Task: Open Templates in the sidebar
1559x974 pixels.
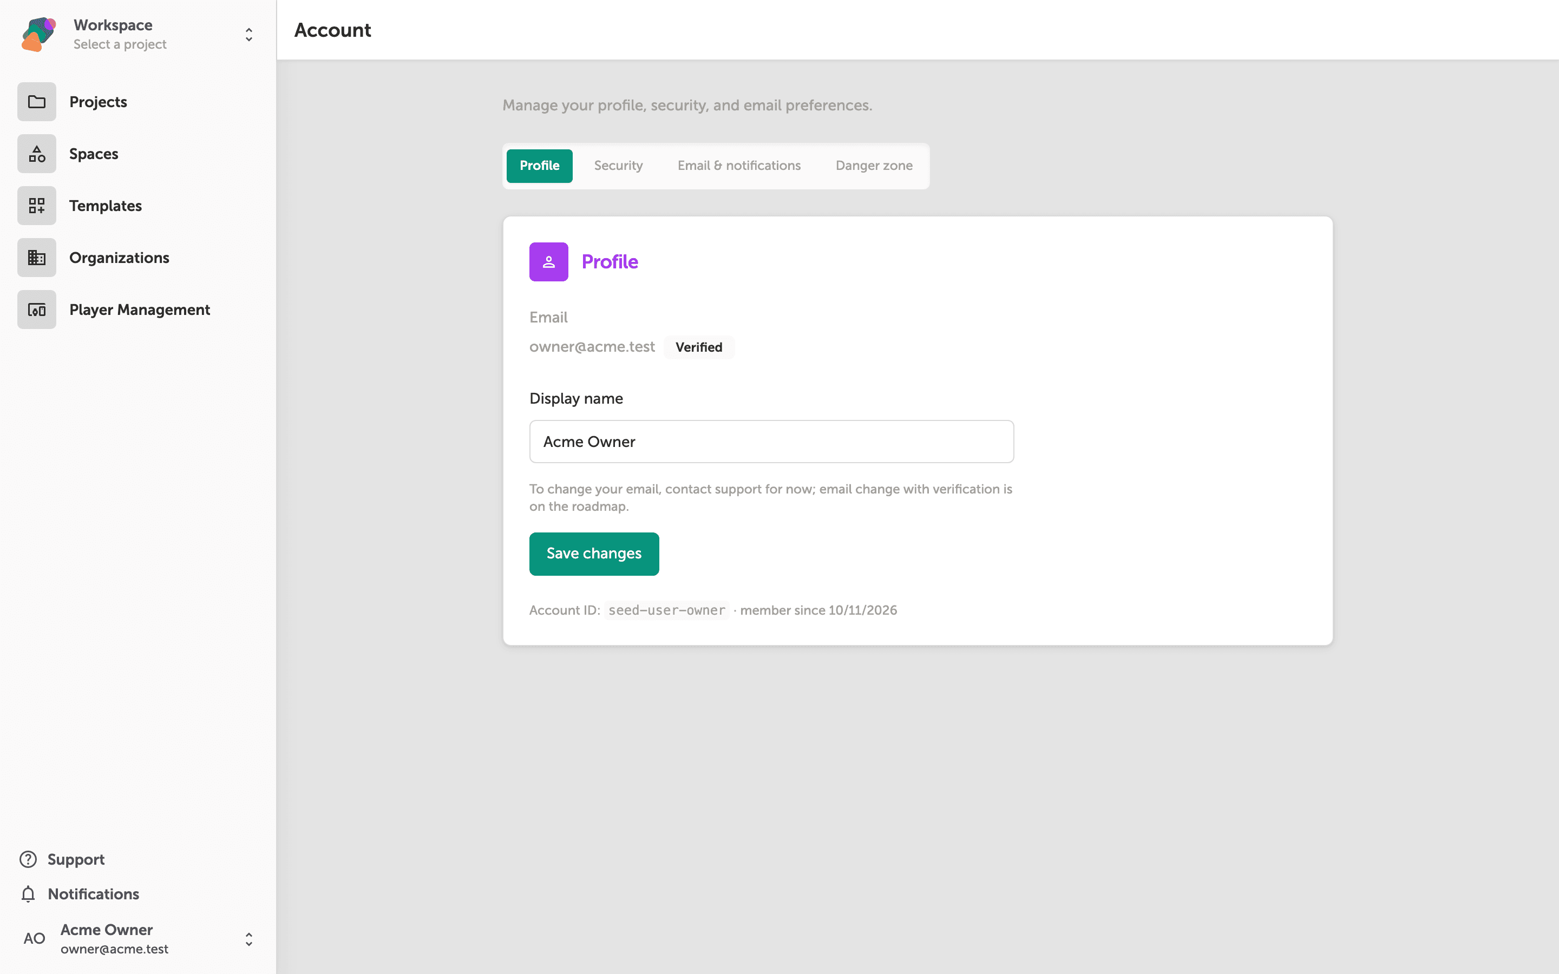Action: click(138, 206)
